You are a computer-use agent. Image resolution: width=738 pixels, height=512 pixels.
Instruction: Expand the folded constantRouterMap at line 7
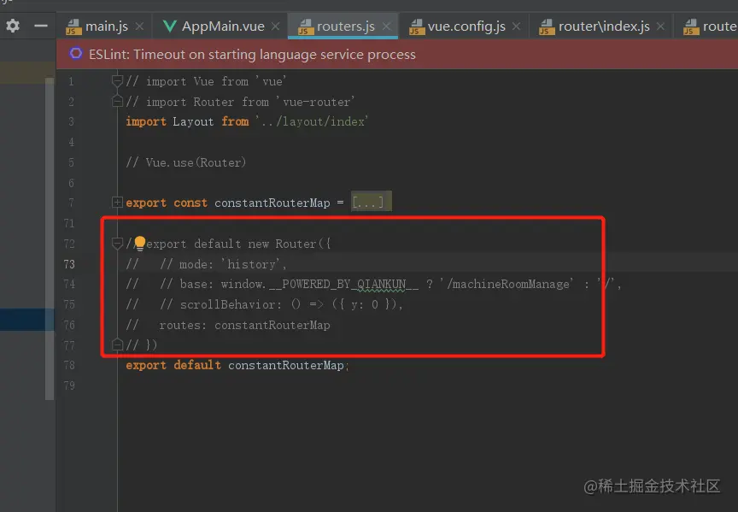click(x=117, y=203)
